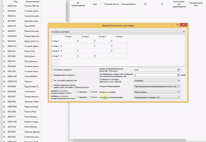The image size is (206, 142).
Task: Click the days field showing 0
Action: (x=156, y=75)
